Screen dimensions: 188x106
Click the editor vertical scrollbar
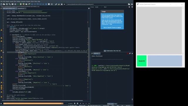tap(89, 52)
